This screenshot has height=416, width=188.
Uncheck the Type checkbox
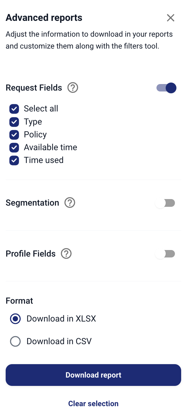click(x=14, y=122)
